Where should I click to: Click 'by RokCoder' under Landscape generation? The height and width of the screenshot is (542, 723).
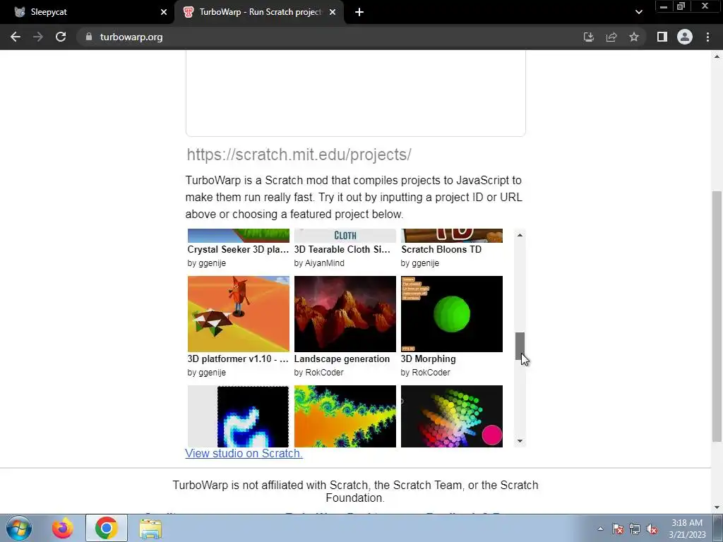[x=318, y=373]
